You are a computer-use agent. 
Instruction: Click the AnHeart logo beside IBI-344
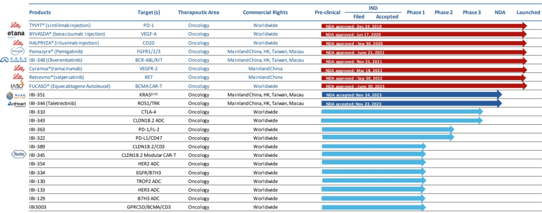click(16, 104)
